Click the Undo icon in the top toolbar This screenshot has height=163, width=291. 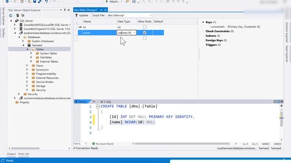click(46, 1)
